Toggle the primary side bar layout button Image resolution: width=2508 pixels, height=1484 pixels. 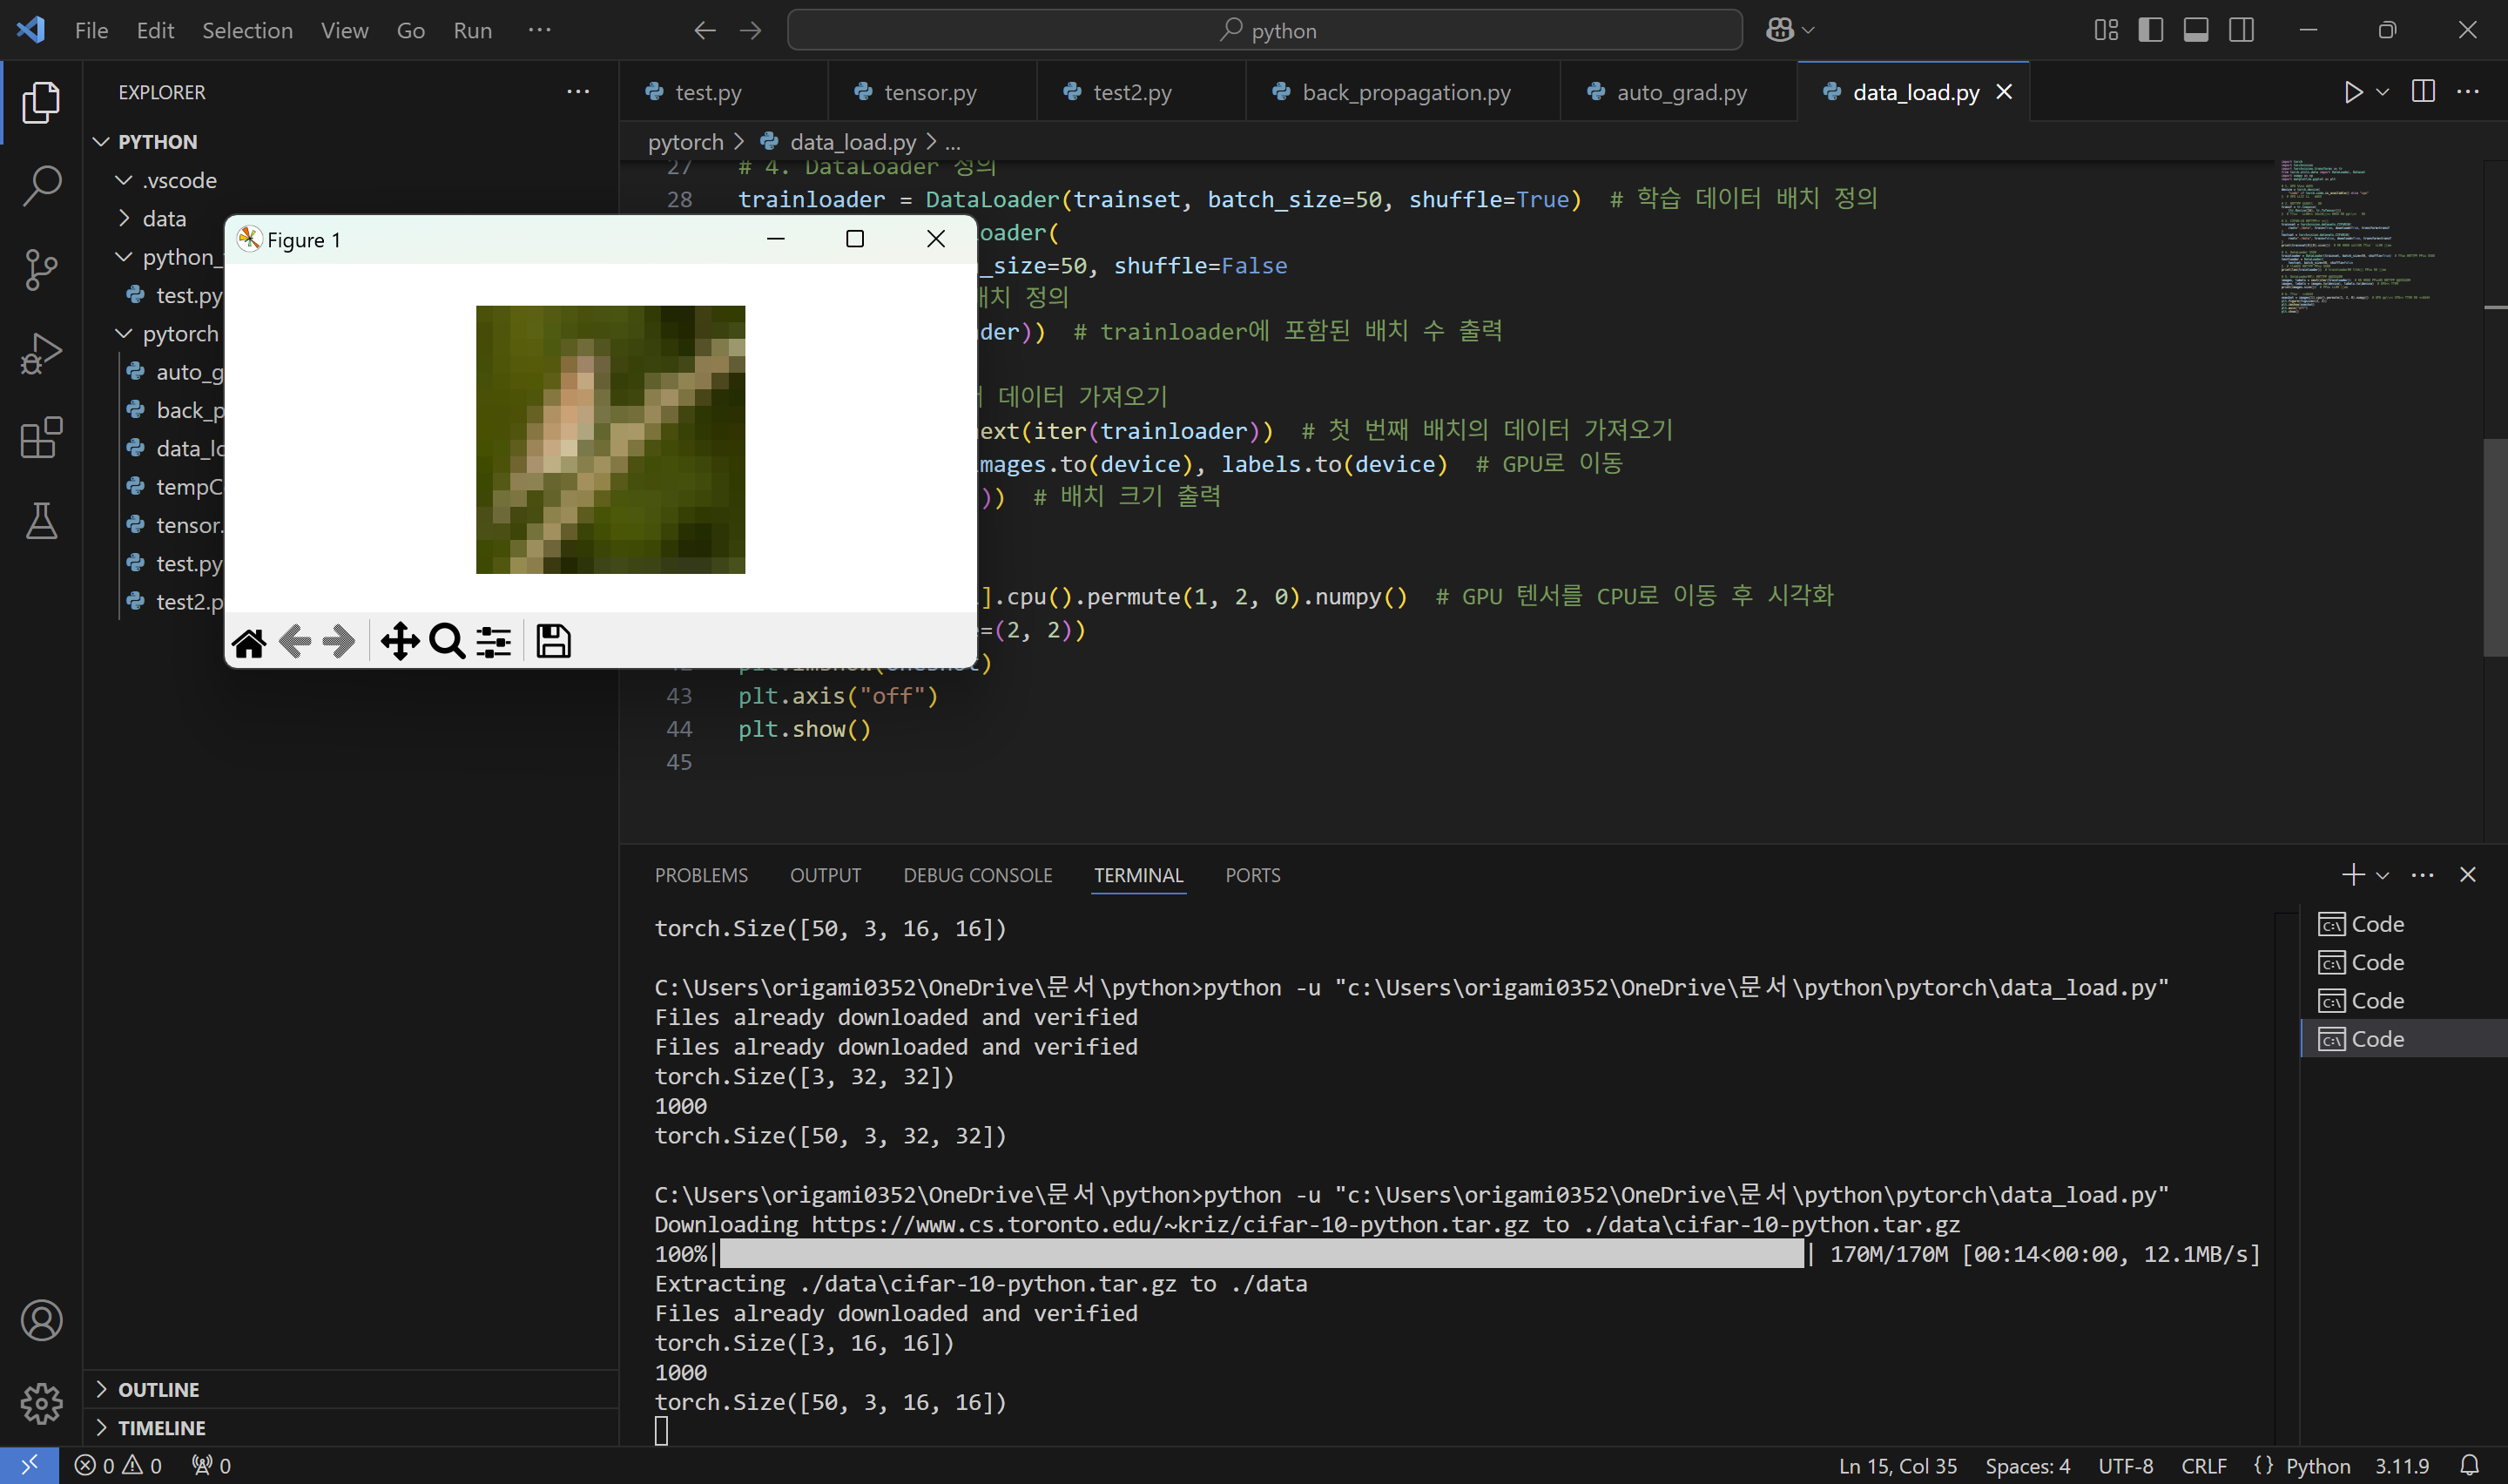[x=2150, y=30]
